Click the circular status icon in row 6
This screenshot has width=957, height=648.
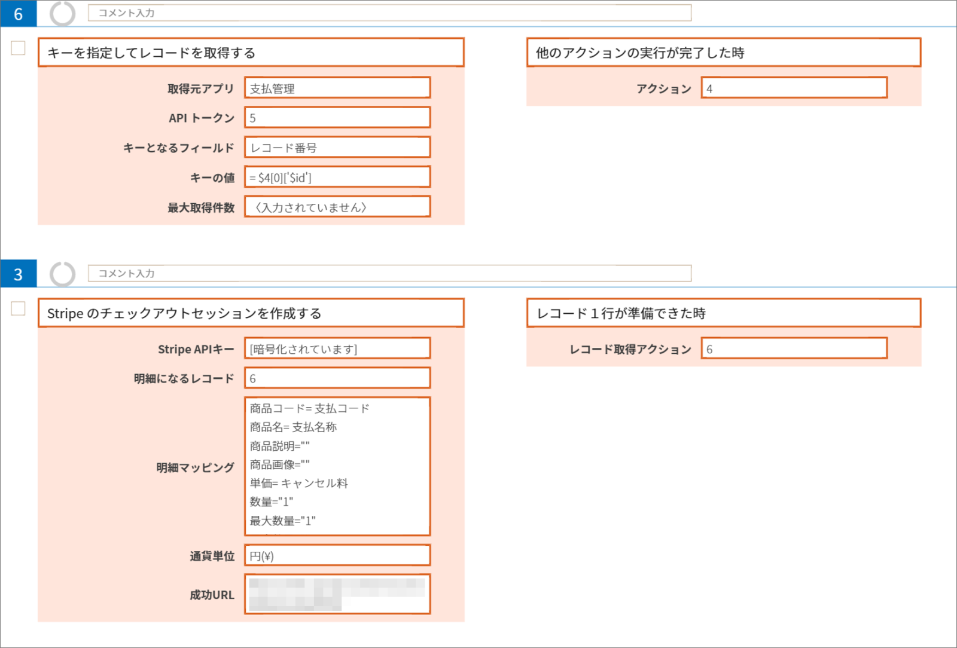pos(62,13)
